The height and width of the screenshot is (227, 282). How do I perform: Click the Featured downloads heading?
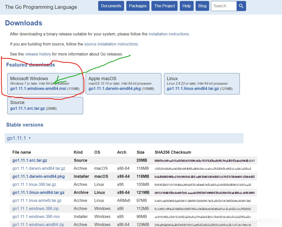tap(31, 65)
